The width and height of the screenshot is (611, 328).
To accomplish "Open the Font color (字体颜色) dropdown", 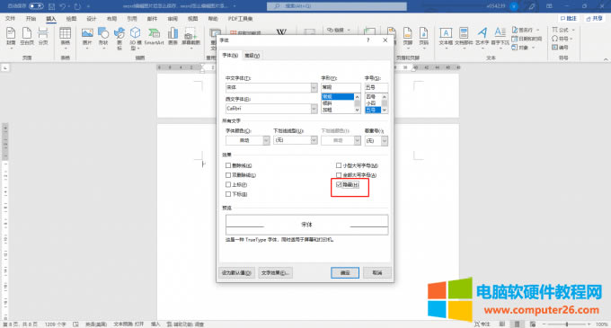I will point(266,140).
